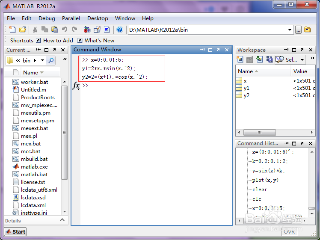Open the File menu
This screenshot has height=240, width=320.
pyautogui.click(x=11, y=18)
